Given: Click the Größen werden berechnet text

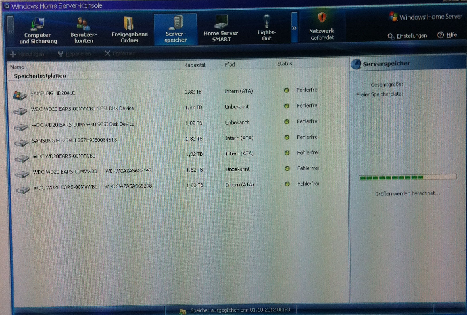Looking at the screenshot, I should point(408,194).
